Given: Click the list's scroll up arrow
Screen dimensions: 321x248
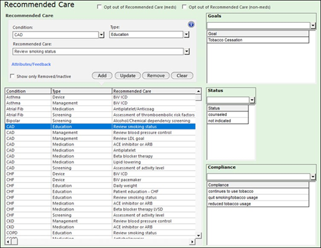Looking at the screenshot, I should click(x=198, y=91).
